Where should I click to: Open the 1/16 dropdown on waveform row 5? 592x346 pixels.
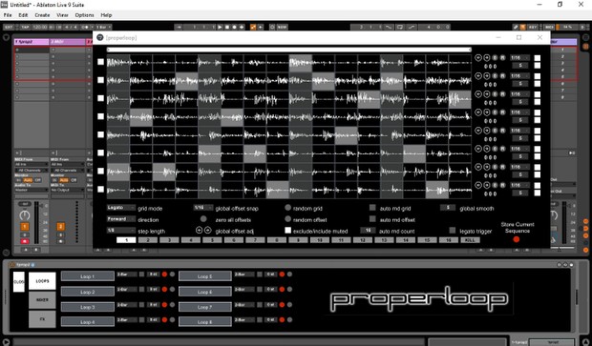coord(519,131)
